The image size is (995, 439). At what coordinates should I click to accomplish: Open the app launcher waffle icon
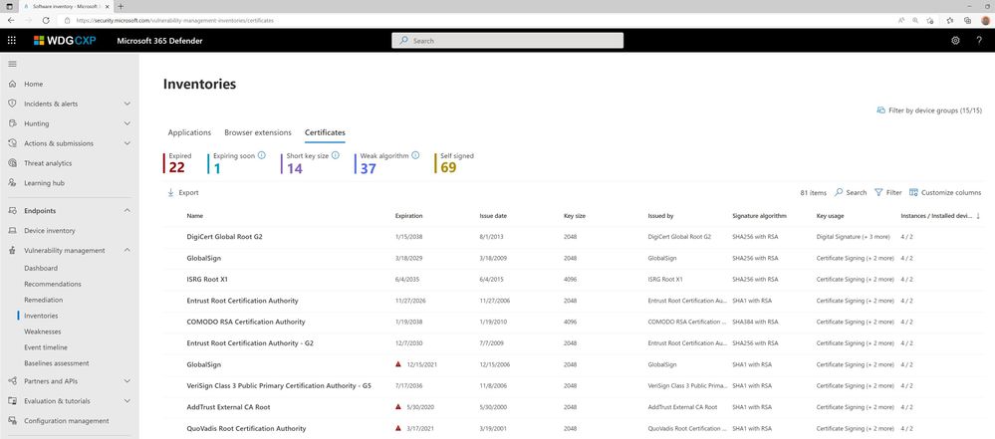[x=11, y=41]
